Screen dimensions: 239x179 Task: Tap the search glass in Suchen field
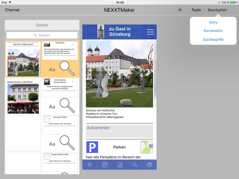(35, 35)
